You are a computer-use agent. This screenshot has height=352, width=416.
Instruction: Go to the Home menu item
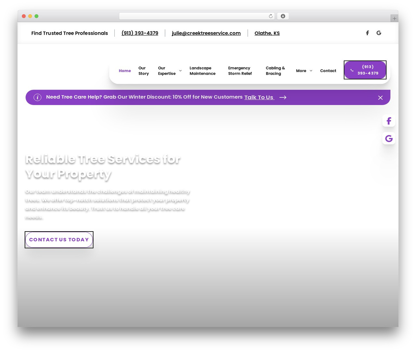(x=125, y=71)
